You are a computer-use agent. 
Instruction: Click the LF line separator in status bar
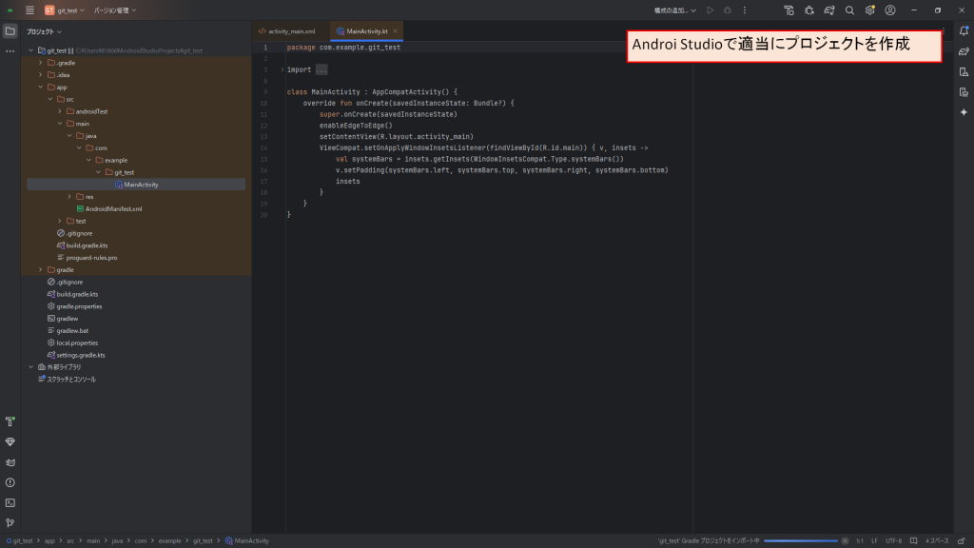[x=875, y=542]
